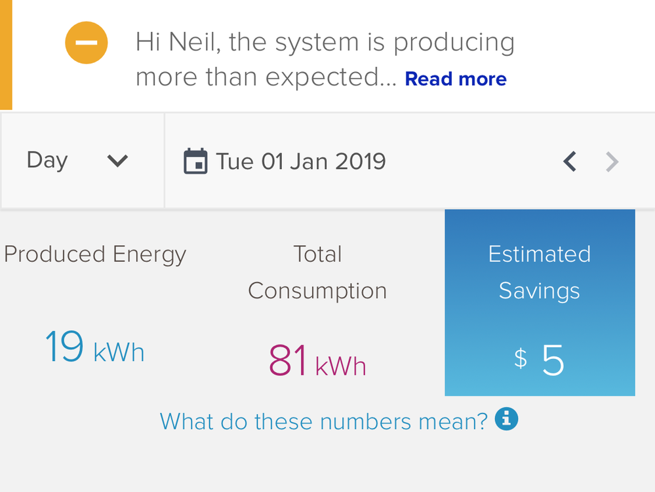Click the calendar icon beside the date

coord(195,161)
